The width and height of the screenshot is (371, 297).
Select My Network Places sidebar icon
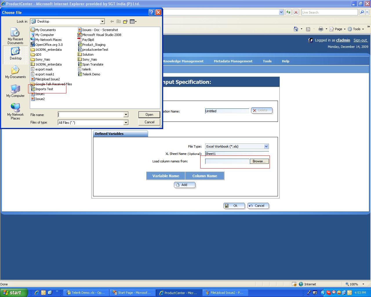point(15,112)
